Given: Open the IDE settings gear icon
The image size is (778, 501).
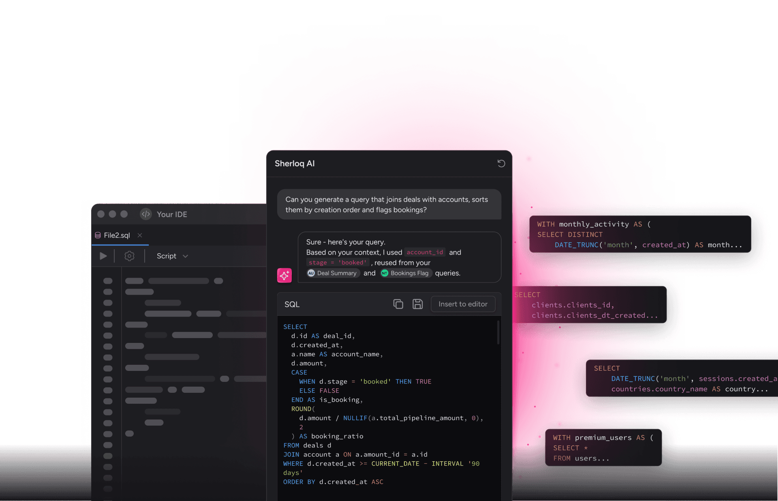Looking at the screenshot, I should coord(129,256).
